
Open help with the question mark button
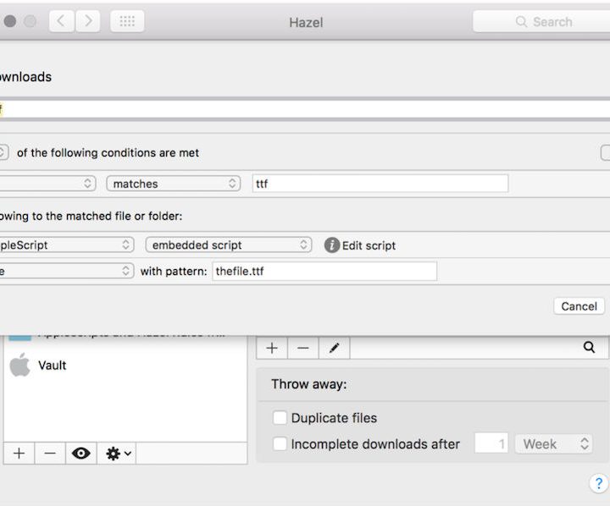coord(599,483)
